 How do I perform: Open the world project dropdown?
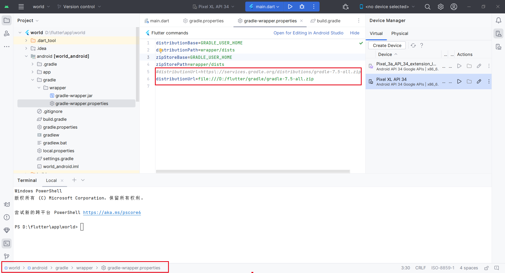coord(41,7)
